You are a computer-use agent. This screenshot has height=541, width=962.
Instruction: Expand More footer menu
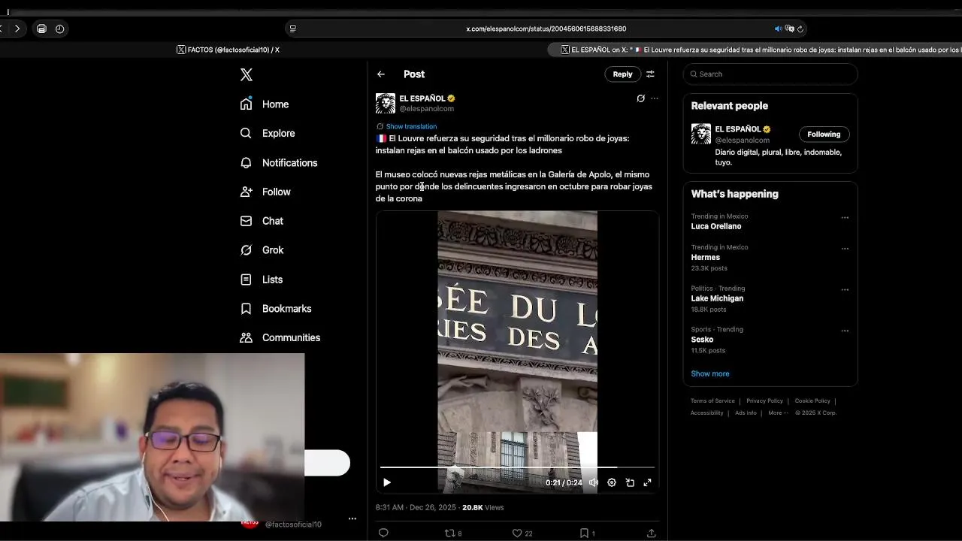click(x=778, y=413)
